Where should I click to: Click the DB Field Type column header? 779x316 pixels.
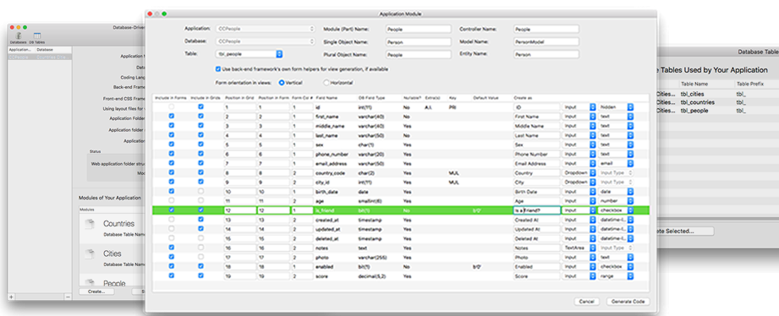pyautogui.click(x=370, y=98)
